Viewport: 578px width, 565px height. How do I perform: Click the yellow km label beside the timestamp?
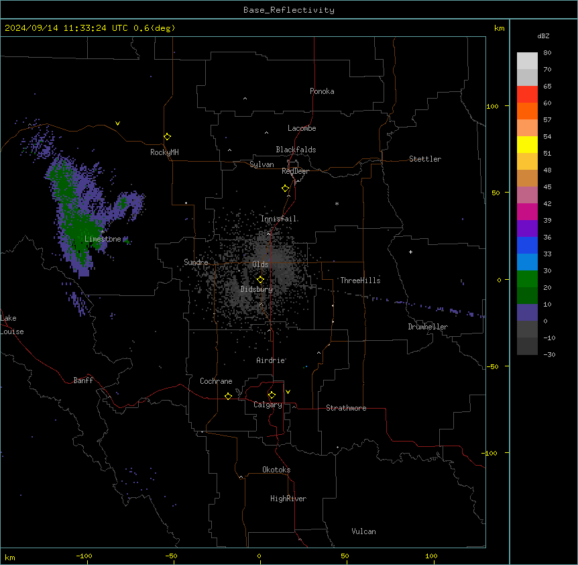coord(499,28)
